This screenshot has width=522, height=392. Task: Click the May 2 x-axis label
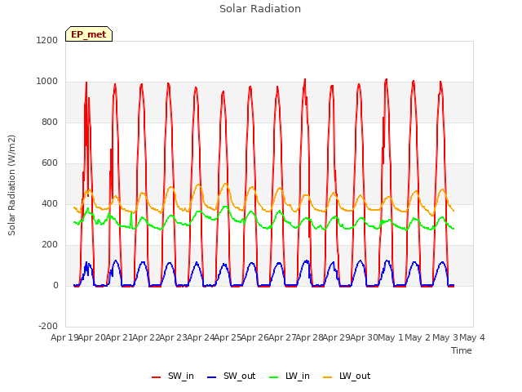418,337
